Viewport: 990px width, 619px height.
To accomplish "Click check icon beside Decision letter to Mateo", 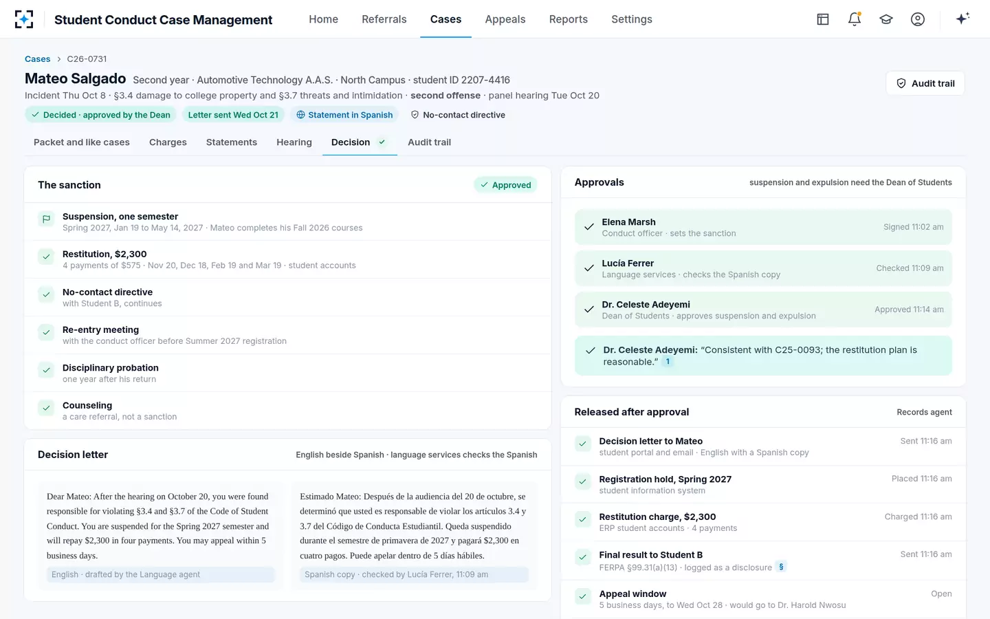I will pyautogui.click(x=582, y=444).
